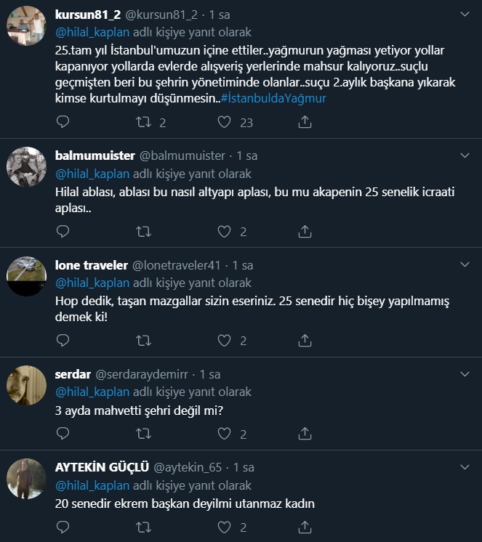Retweet balmumuister's tweet
Image resolution: width=482 pixels, height=542 pixels.
coord(144,232)
